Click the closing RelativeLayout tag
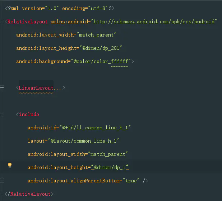Image resolution: width=222 pixels, height=201 pixels. coord(29,194)
